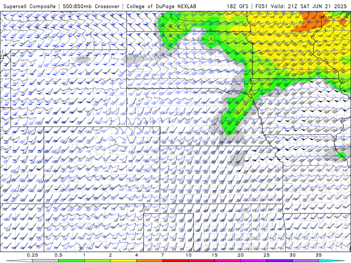Click 'College of DuPage NEXLAB' header text

coord(161,6)
